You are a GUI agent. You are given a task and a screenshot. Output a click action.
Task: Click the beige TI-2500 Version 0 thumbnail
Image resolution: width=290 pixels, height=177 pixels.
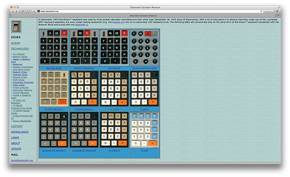[x=54, y=89]
